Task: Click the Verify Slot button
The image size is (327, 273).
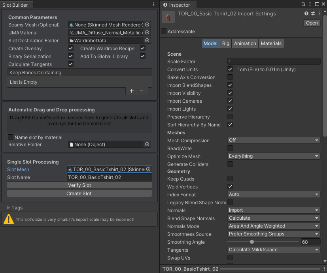Action: tap(79, 185)
